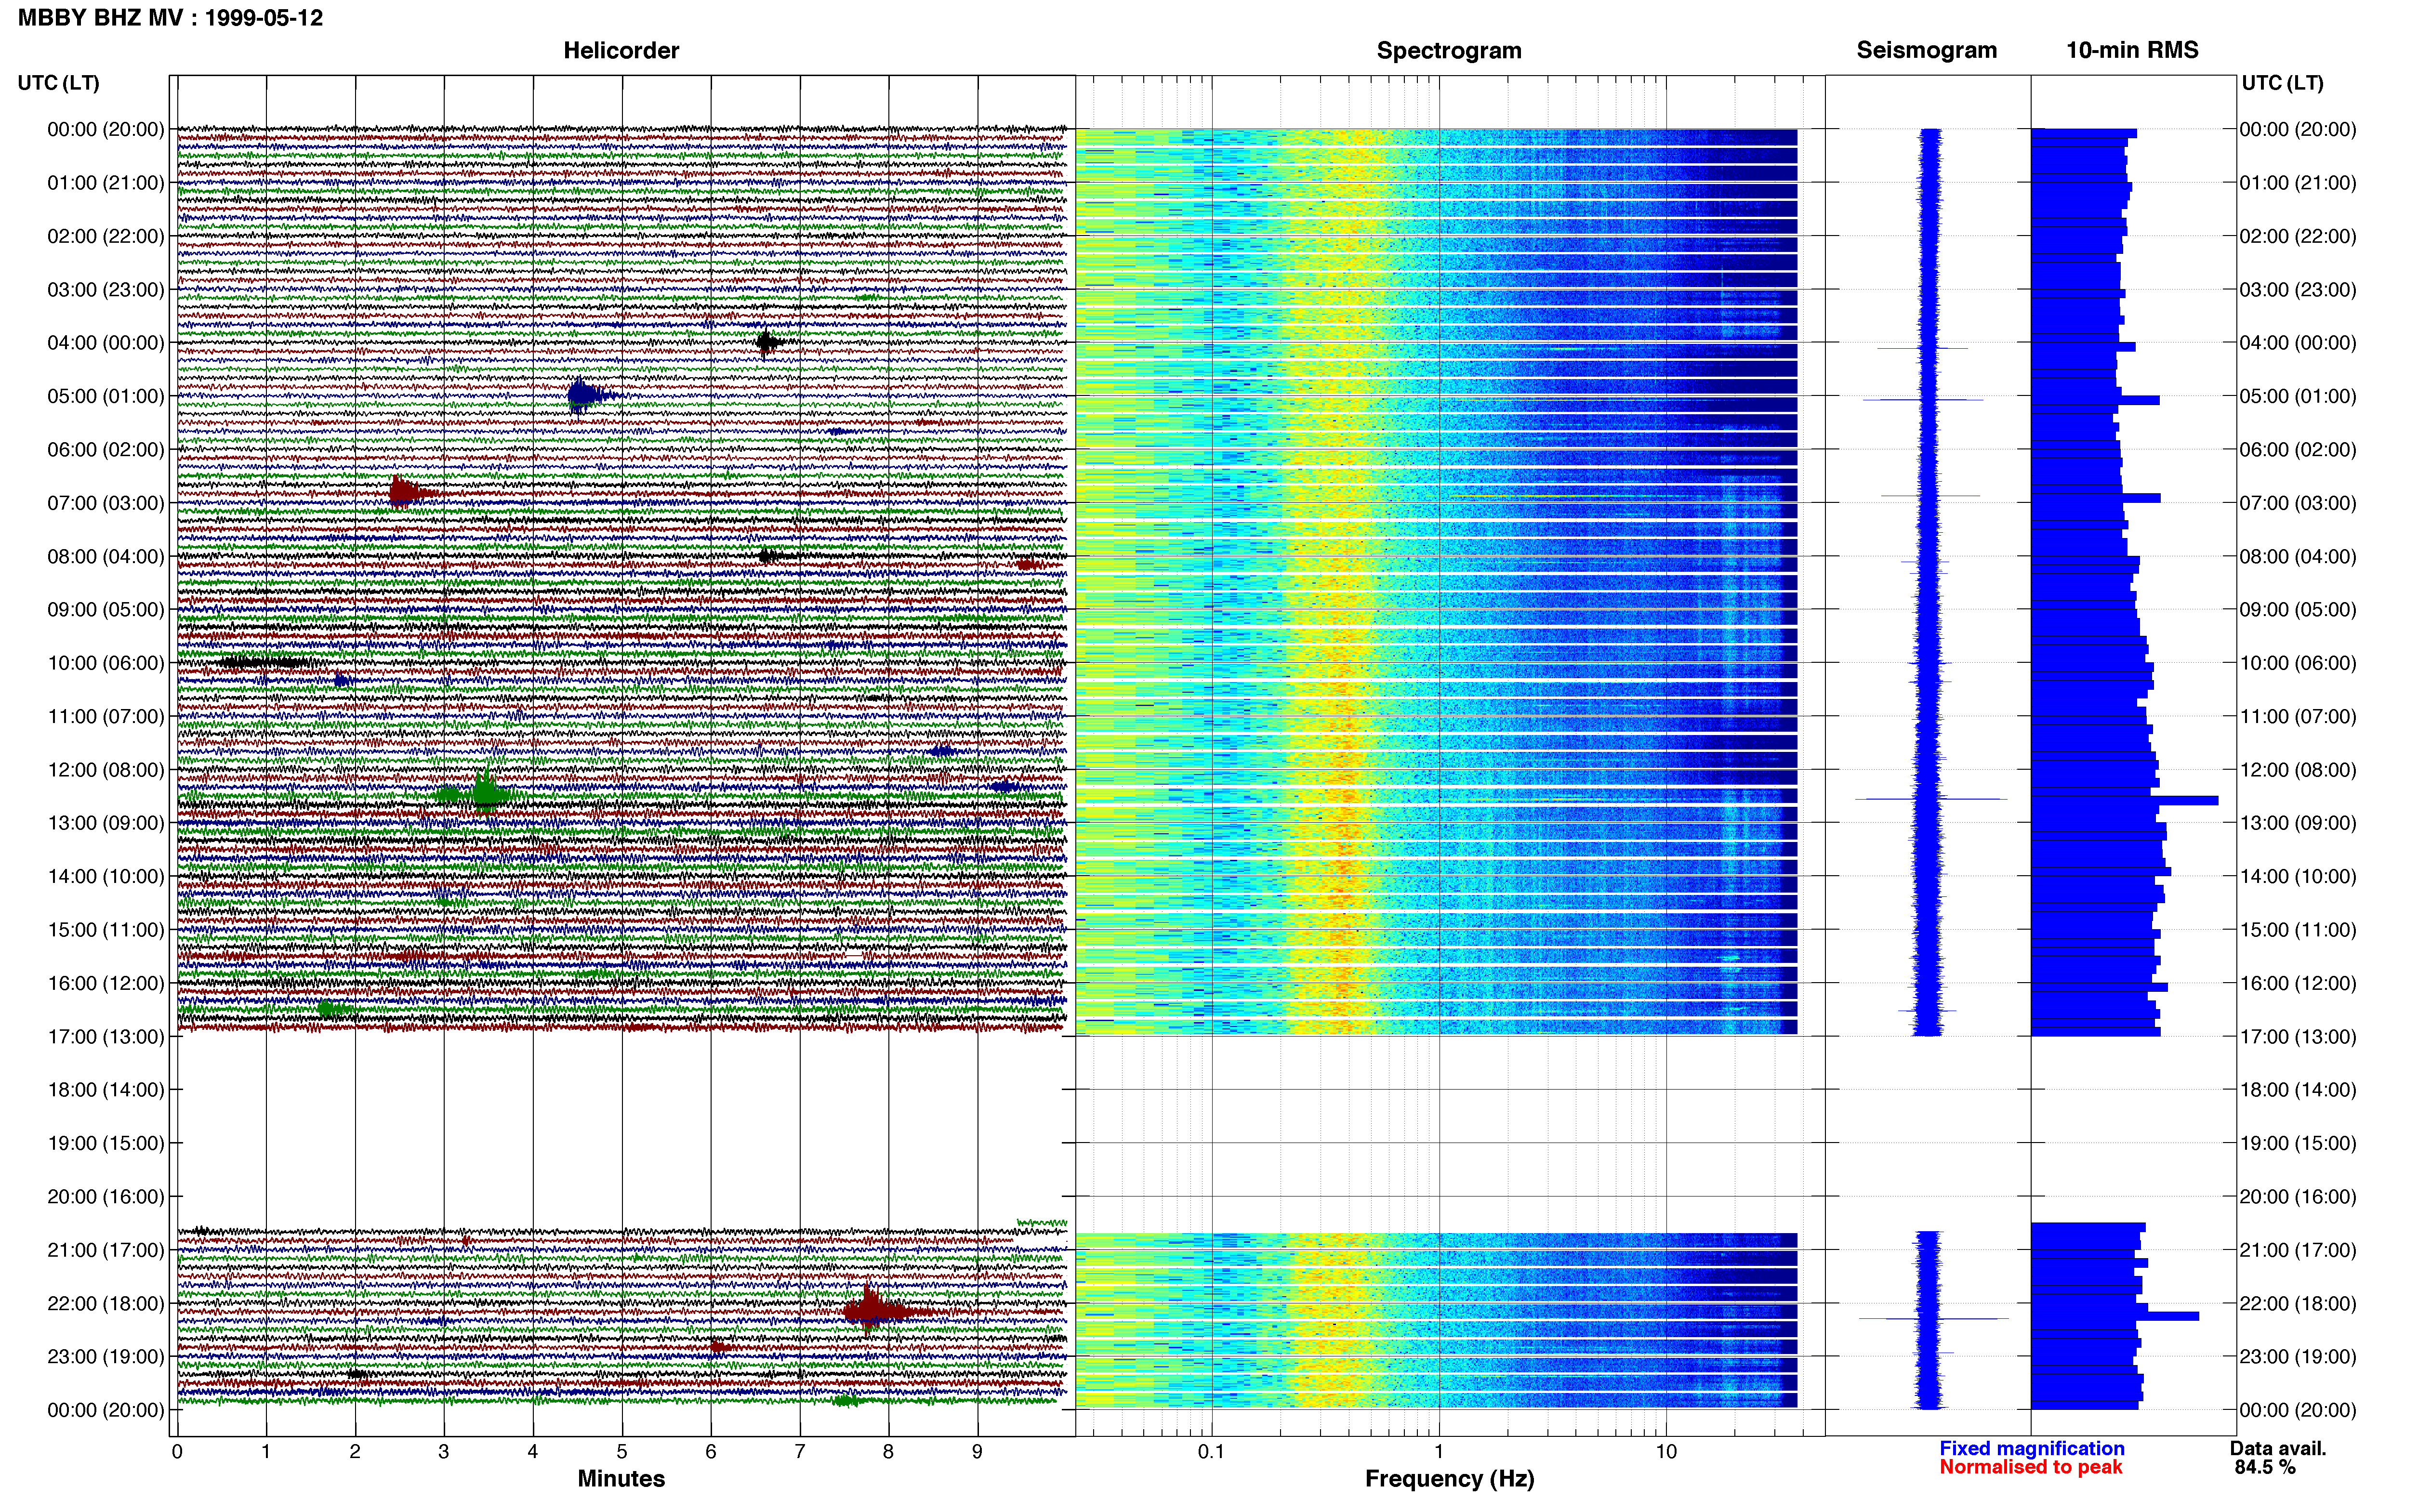Click the "10-min RMS" panel heading
The image size is (2418, 1512).
[x=2132, y=50]
